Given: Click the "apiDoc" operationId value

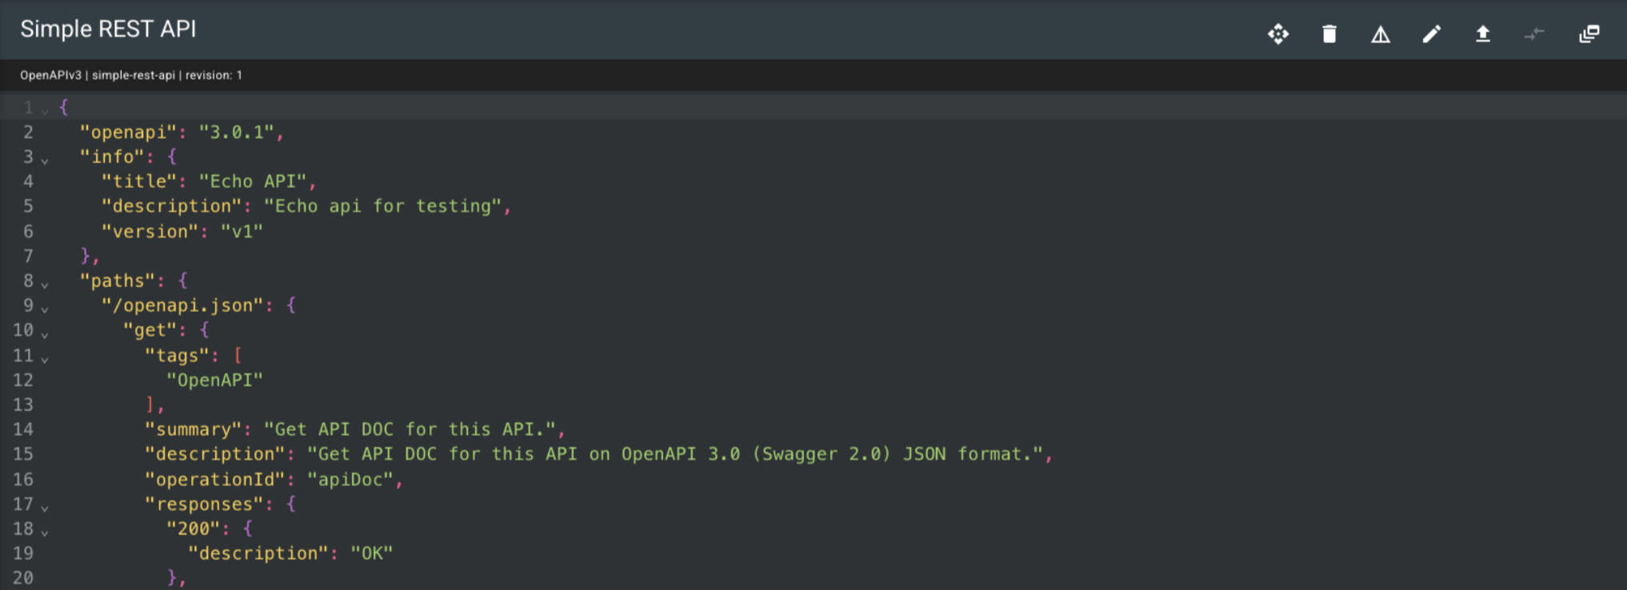Looking at the screenshot, I should point(350,480).
